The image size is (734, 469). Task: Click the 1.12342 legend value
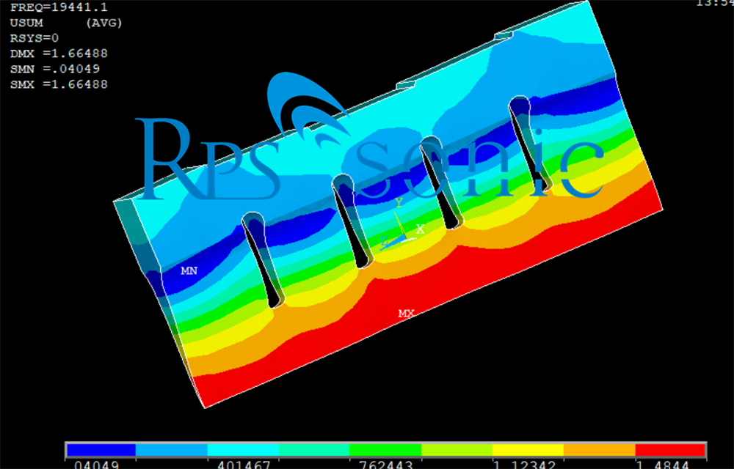[x=525, y=465]
